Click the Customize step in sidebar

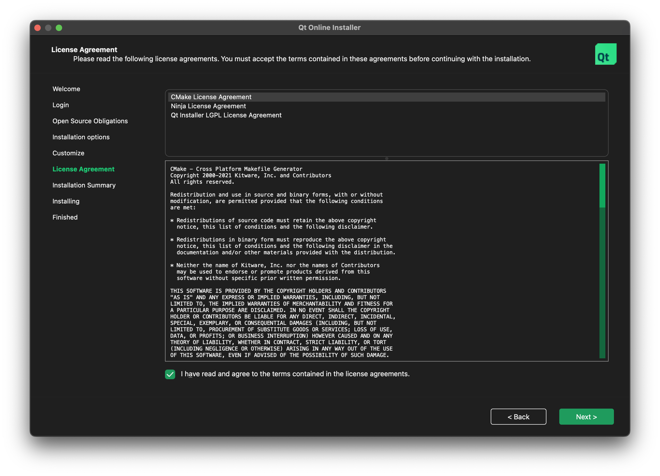(68, 153)
